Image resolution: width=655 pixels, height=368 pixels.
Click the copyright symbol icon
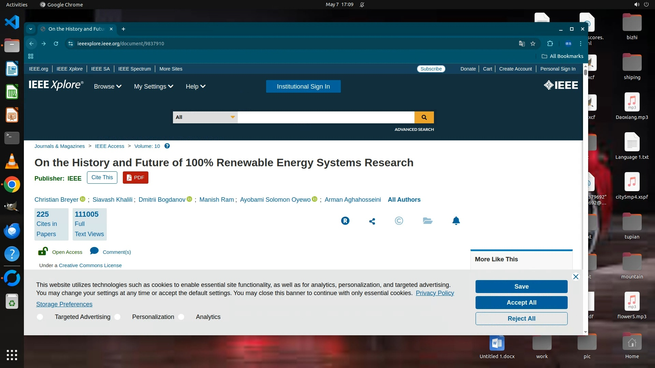tap(399, 221)
